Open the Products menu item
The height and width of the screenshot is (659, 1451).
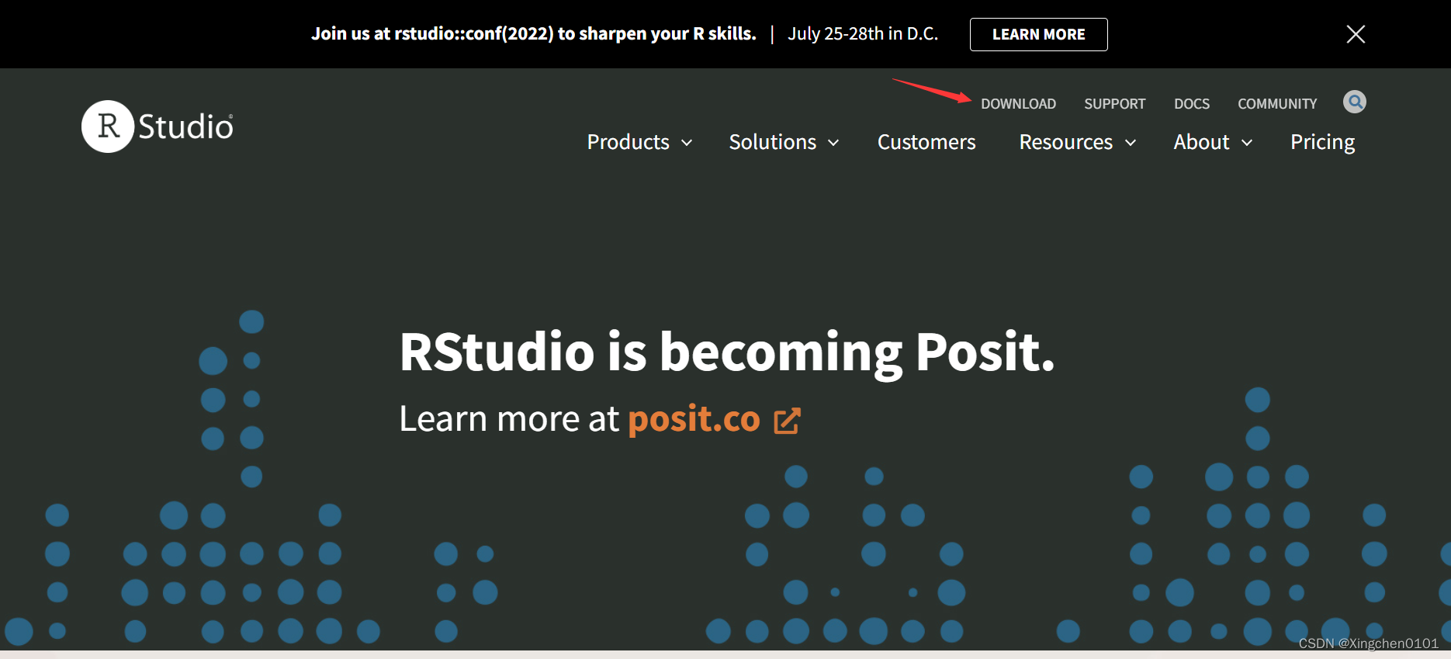coord(628,142)
